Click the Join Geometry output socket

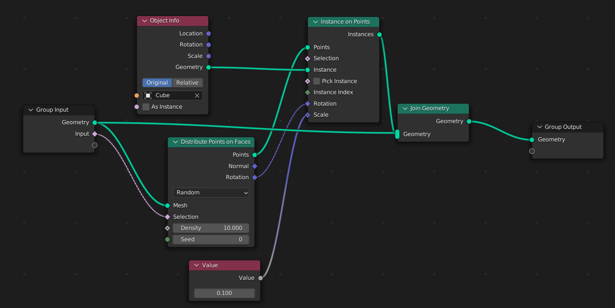coord(469,122)
